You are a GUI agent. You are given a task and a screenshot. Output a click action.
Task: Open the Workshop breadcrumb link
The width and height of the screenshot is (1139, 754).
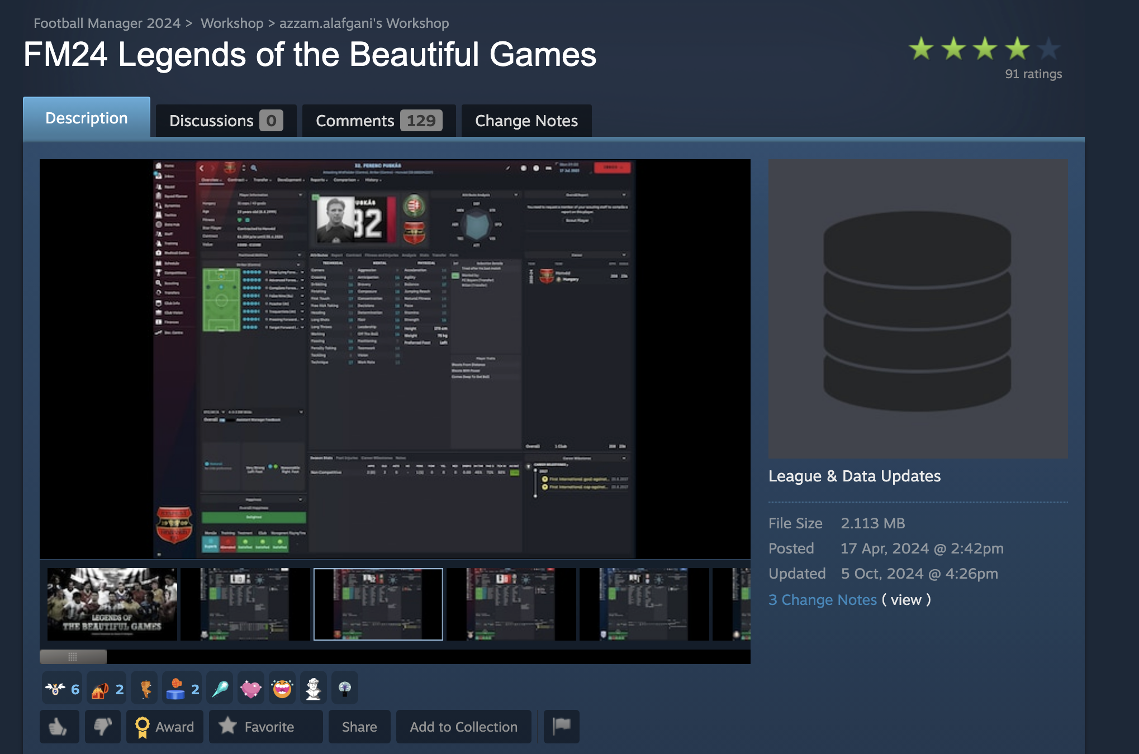coord(232,23)
